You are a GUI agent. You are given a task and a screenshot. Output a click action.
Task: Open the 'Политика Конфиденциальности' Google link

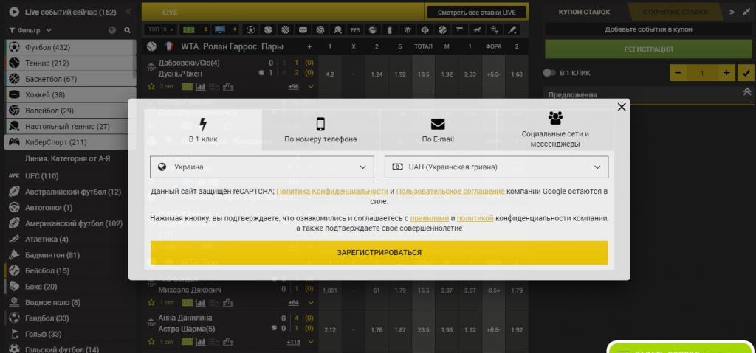[x=332, y=192]
